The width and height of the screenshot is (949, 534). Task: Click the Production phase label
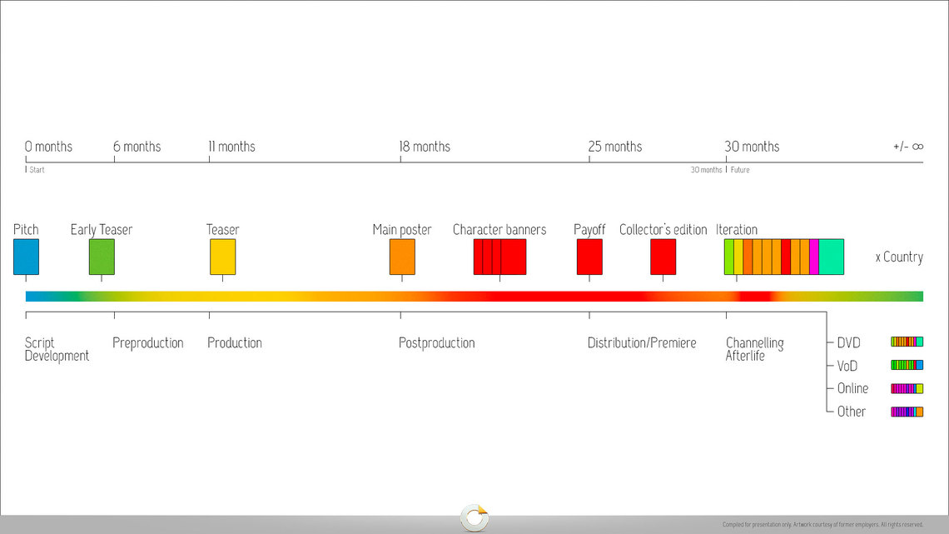tap(235, 343)
